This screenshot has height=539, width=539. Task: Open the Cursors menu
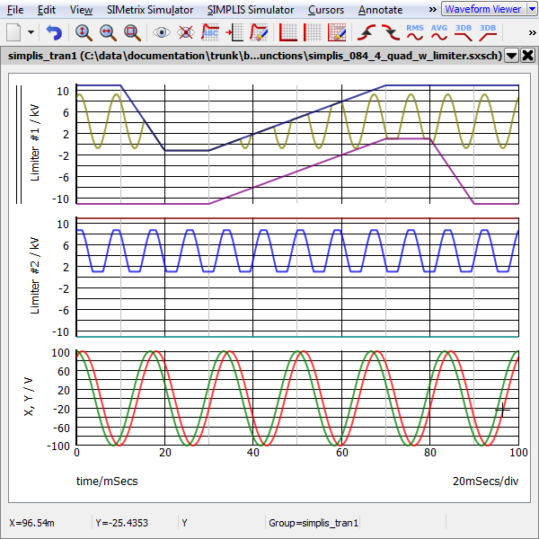point(325,10)
